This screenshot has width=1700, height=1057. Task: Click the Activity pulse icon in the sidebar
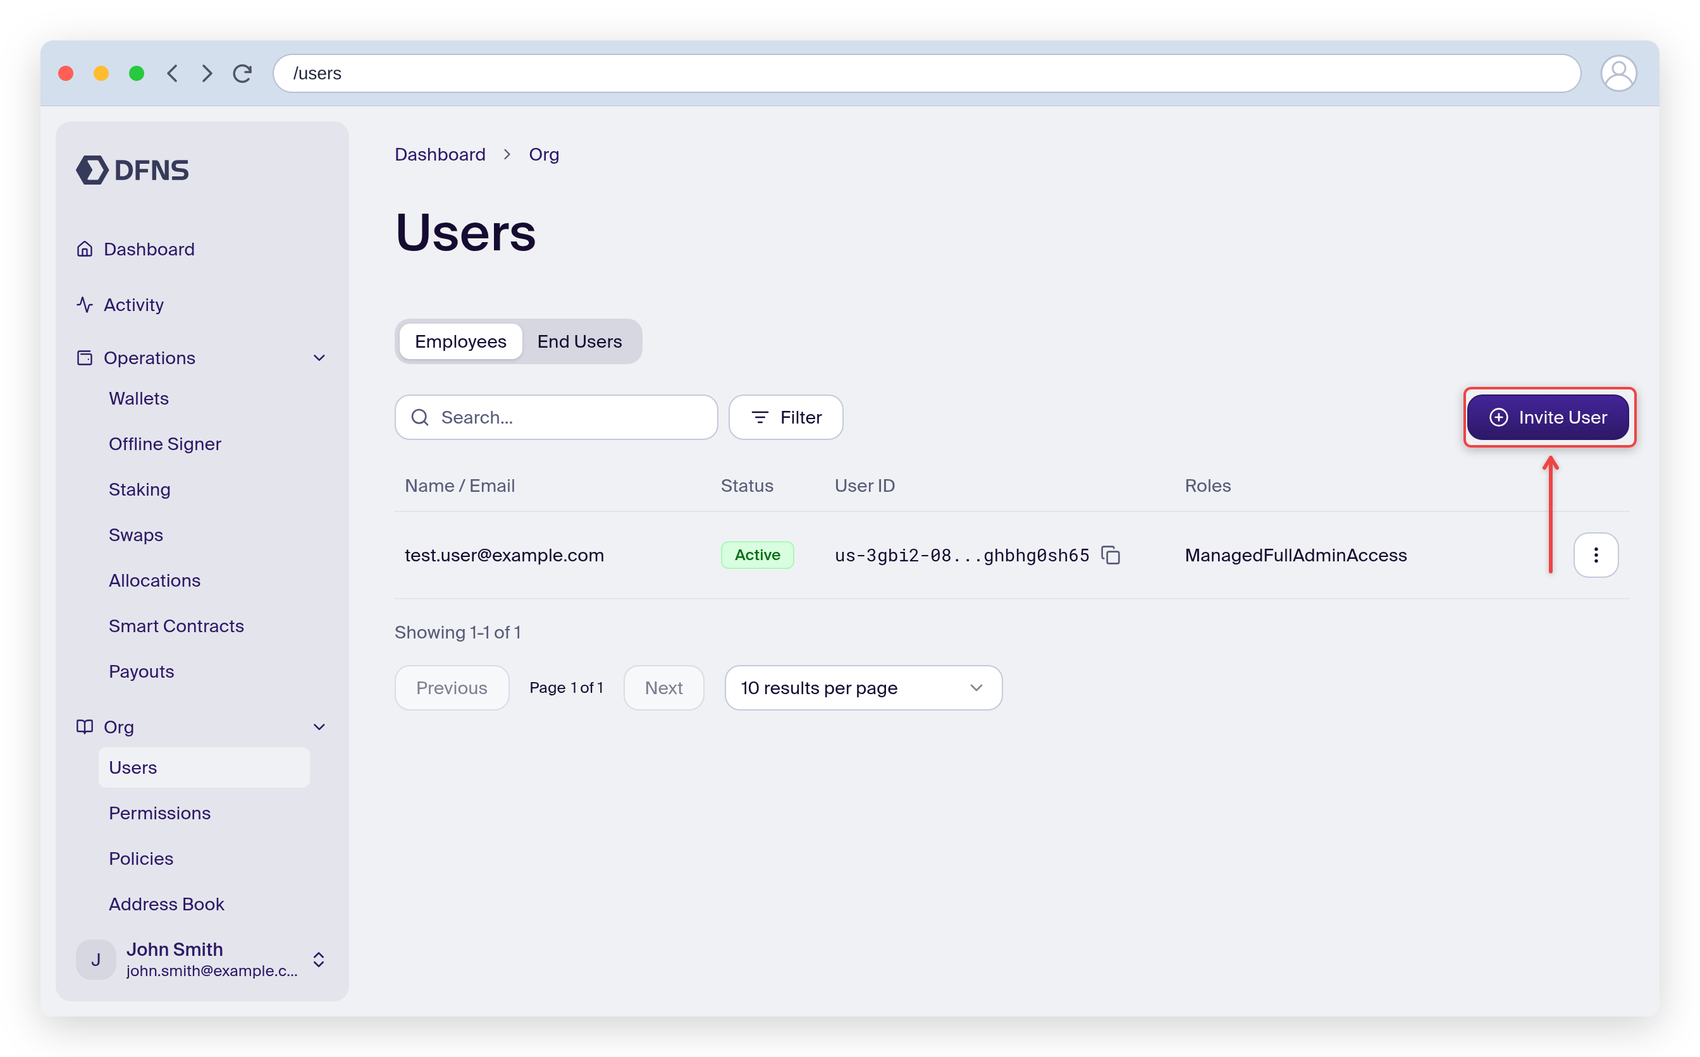[85, 305]
